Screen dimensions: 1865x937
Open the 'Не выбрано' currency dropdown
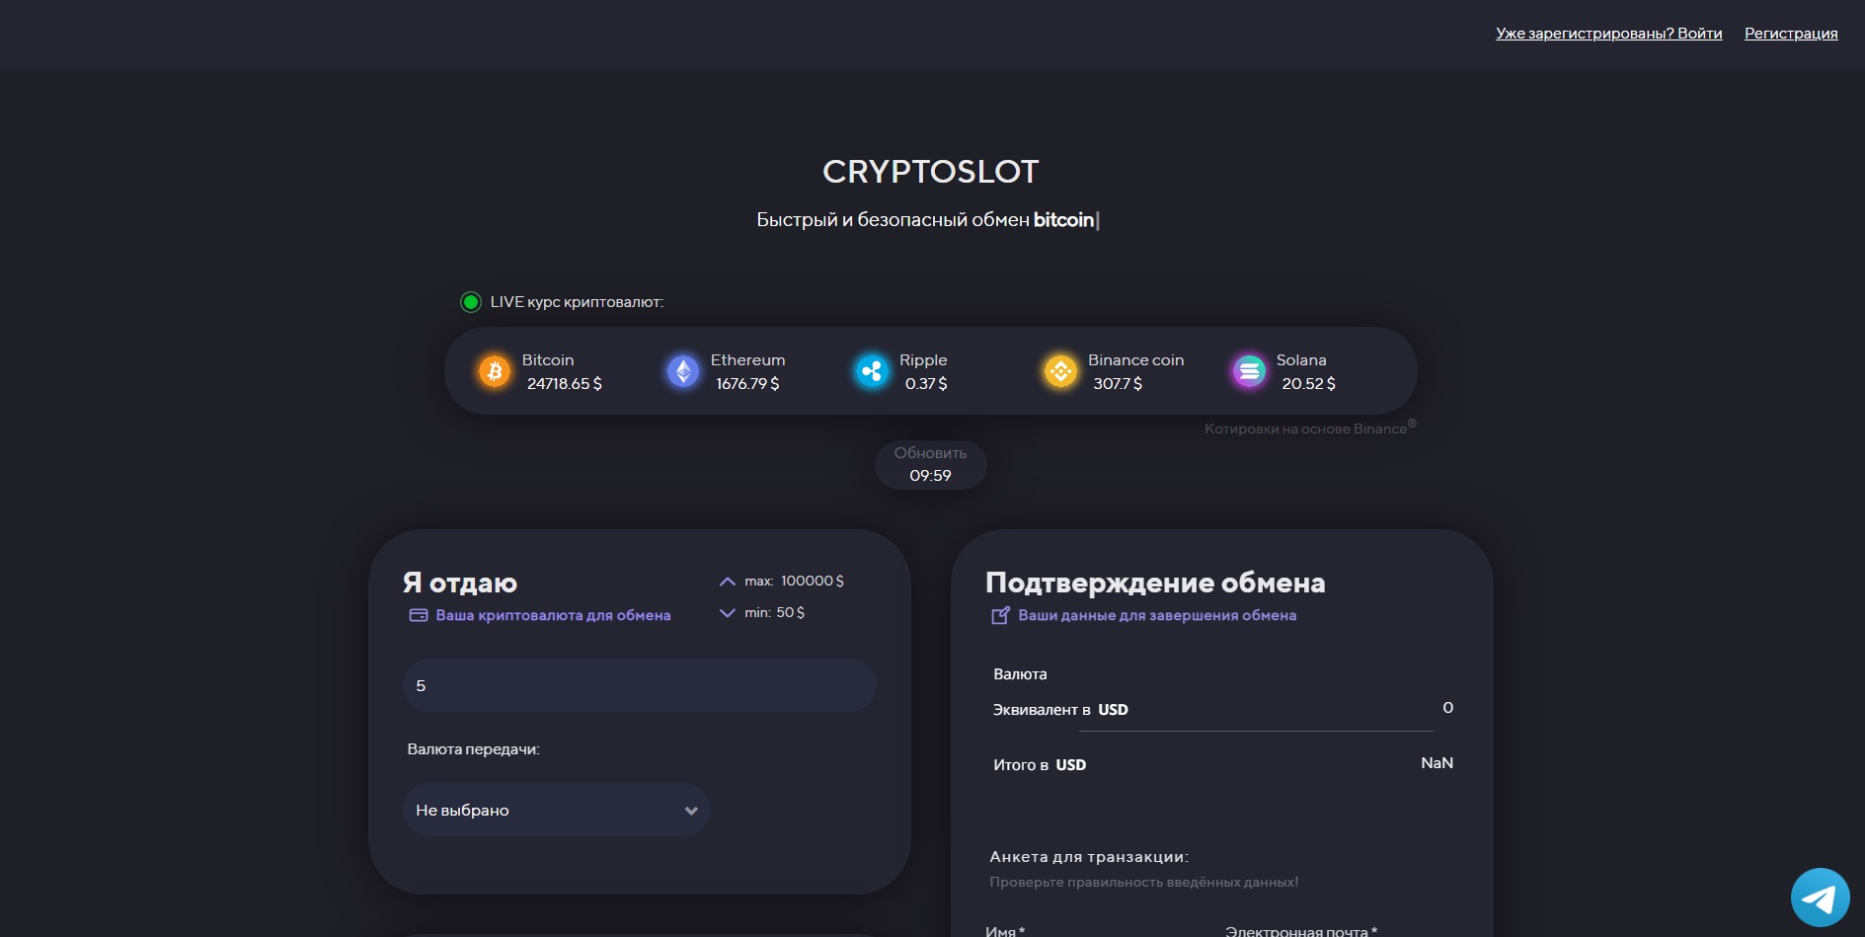coord(557,810)
